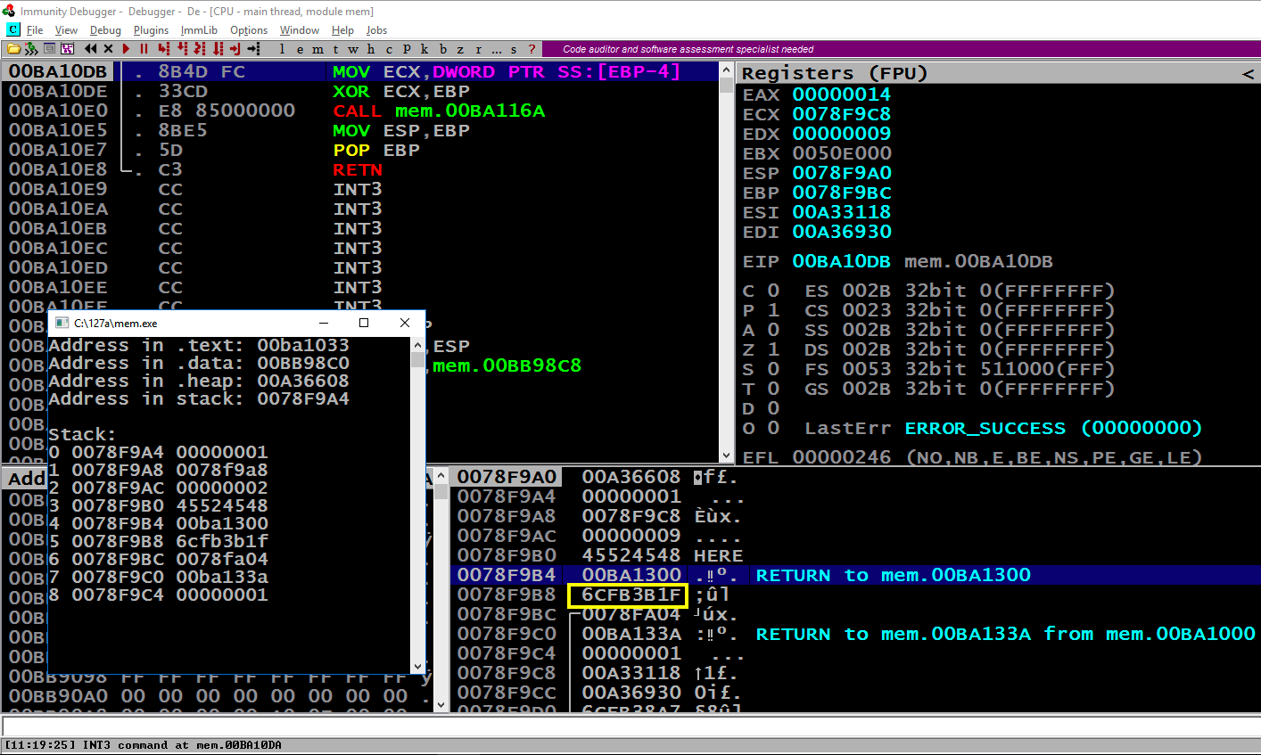This screenshot has width=1261, height=755.
Task: Show handles via the 'h' button
Action: [371, 49]
